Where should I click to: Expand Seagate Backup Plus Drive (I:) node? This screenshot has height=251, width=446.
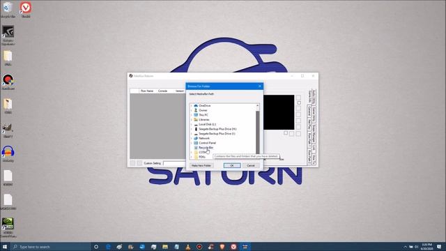191,133
